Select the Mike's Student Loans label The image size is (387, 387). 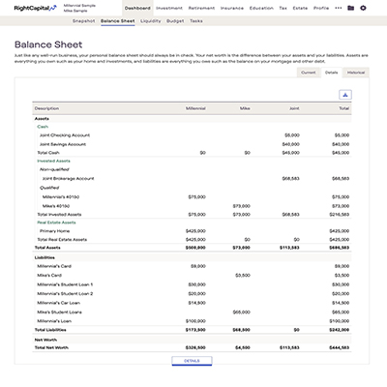tap(59, 312)
